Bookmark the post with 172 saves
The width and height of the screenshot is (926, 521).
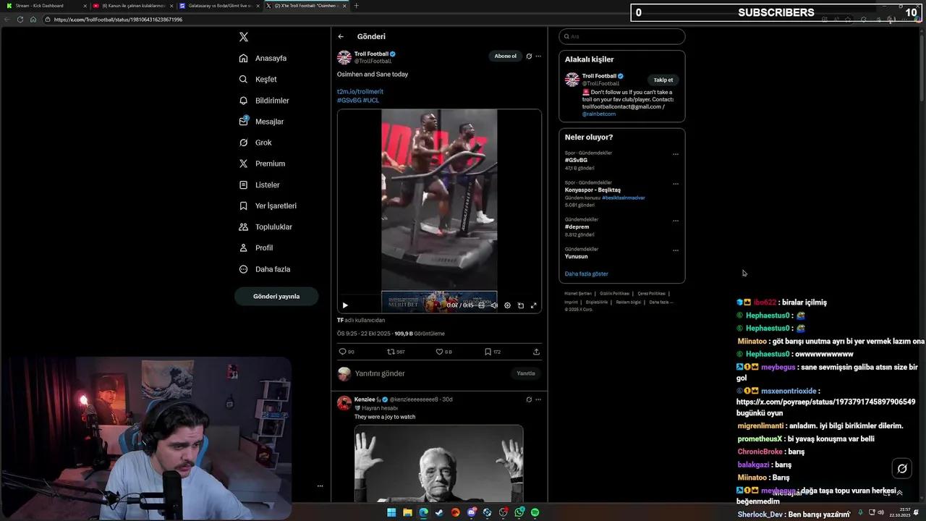[x=493, y=352]
